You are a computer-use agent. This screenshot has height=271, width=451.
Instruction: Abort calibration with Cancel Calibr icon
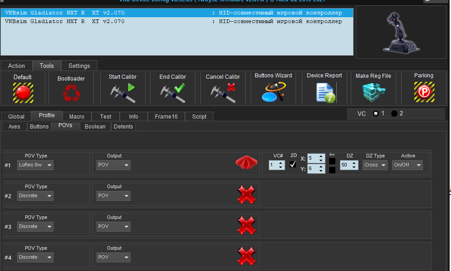pos(223,93)
